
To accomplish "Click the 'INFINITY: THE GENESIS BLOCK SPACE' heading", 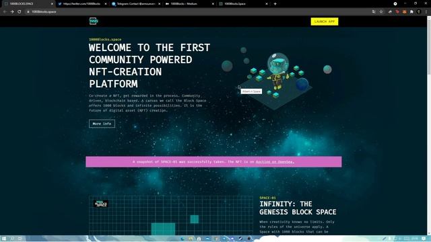I will [x=298, y=208].
